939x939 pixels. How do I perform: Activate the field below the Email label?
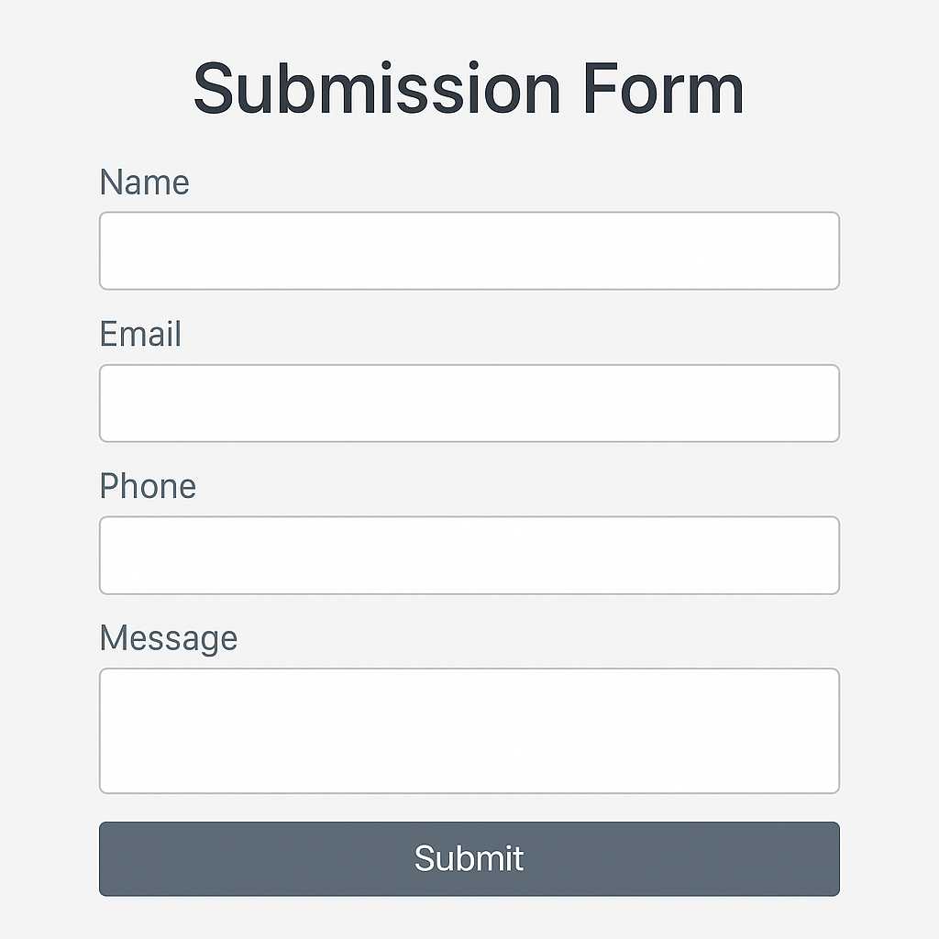(469, 403)
